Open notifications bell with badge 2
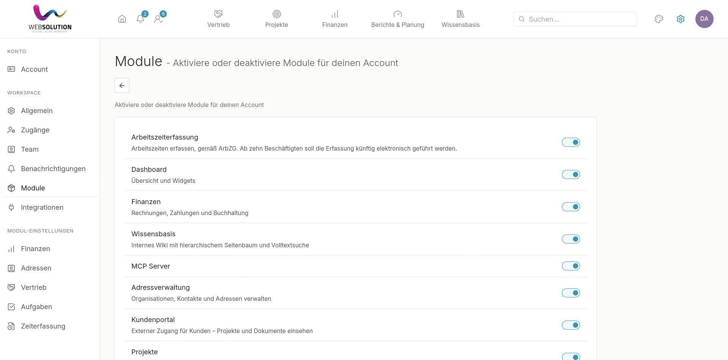728x360 pixels. [140, 19]
